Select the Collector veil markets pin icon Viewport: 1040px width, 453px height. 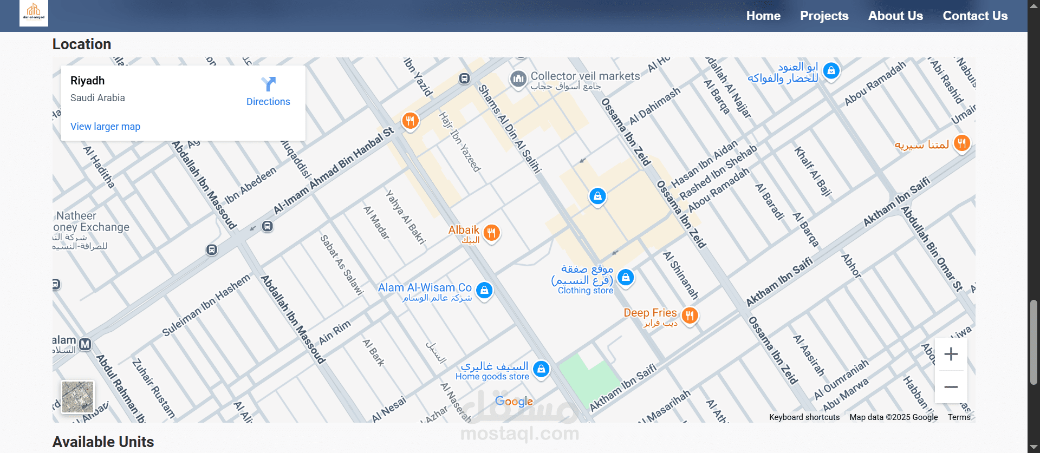(518, 79)
